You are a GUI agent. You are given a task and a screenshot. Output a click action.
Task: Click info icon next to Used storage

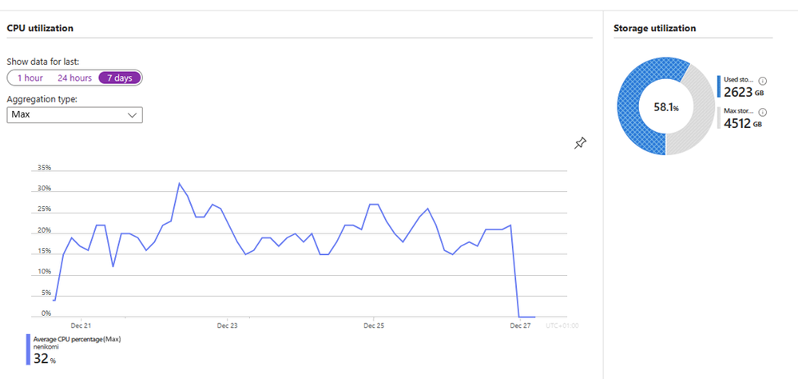(x=762, y=81)
